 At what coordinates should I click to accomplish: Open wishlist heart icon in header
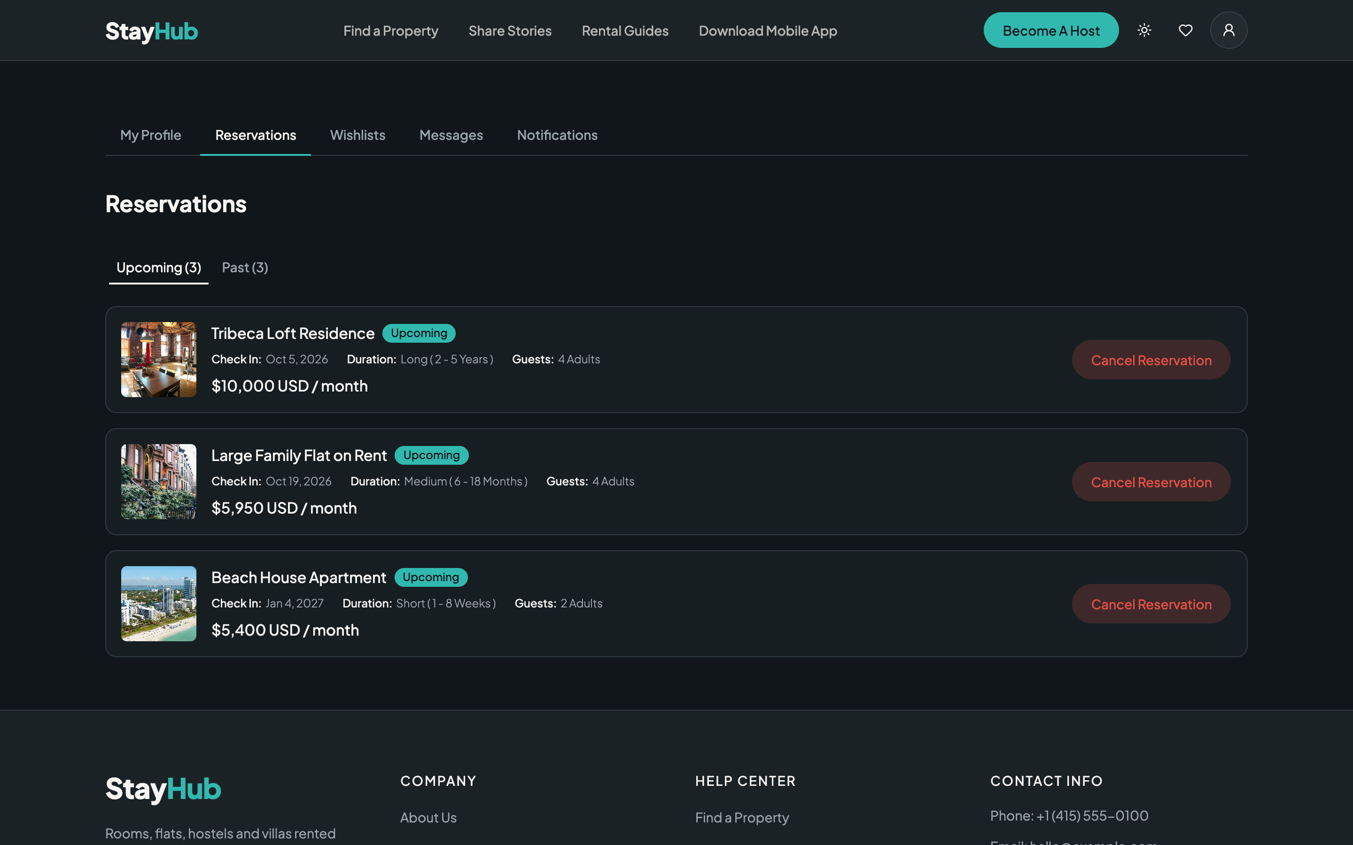1185,30
